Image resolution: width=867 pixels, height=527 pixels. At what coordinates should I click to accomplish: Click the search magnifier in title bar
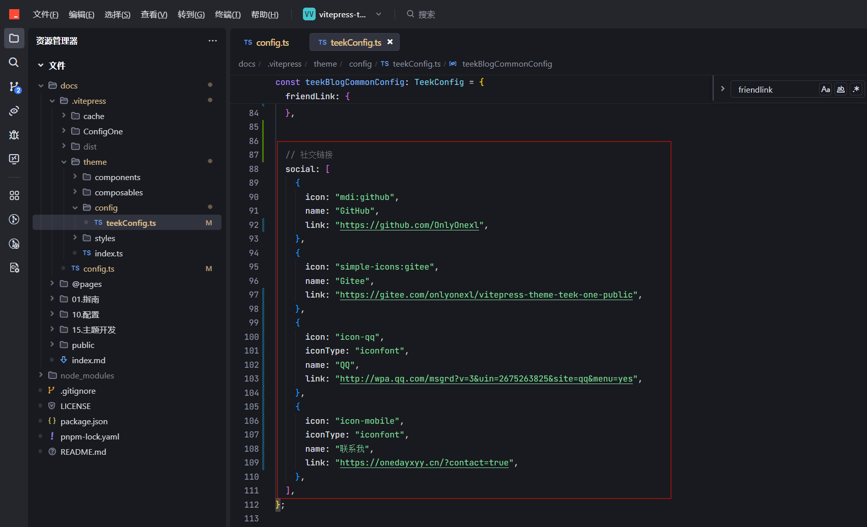410,14
